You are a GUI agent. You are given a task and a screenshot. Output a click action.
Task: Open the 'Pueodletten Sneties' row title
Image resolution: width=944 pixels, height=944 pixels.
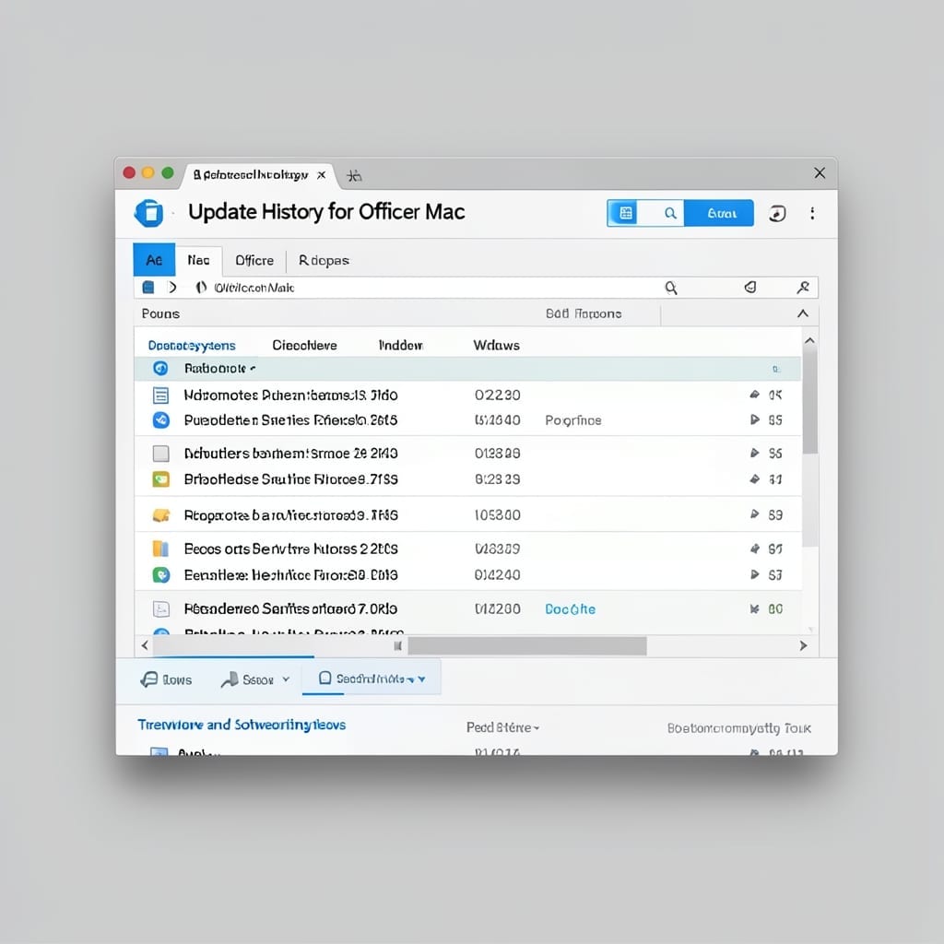[290, 420]
